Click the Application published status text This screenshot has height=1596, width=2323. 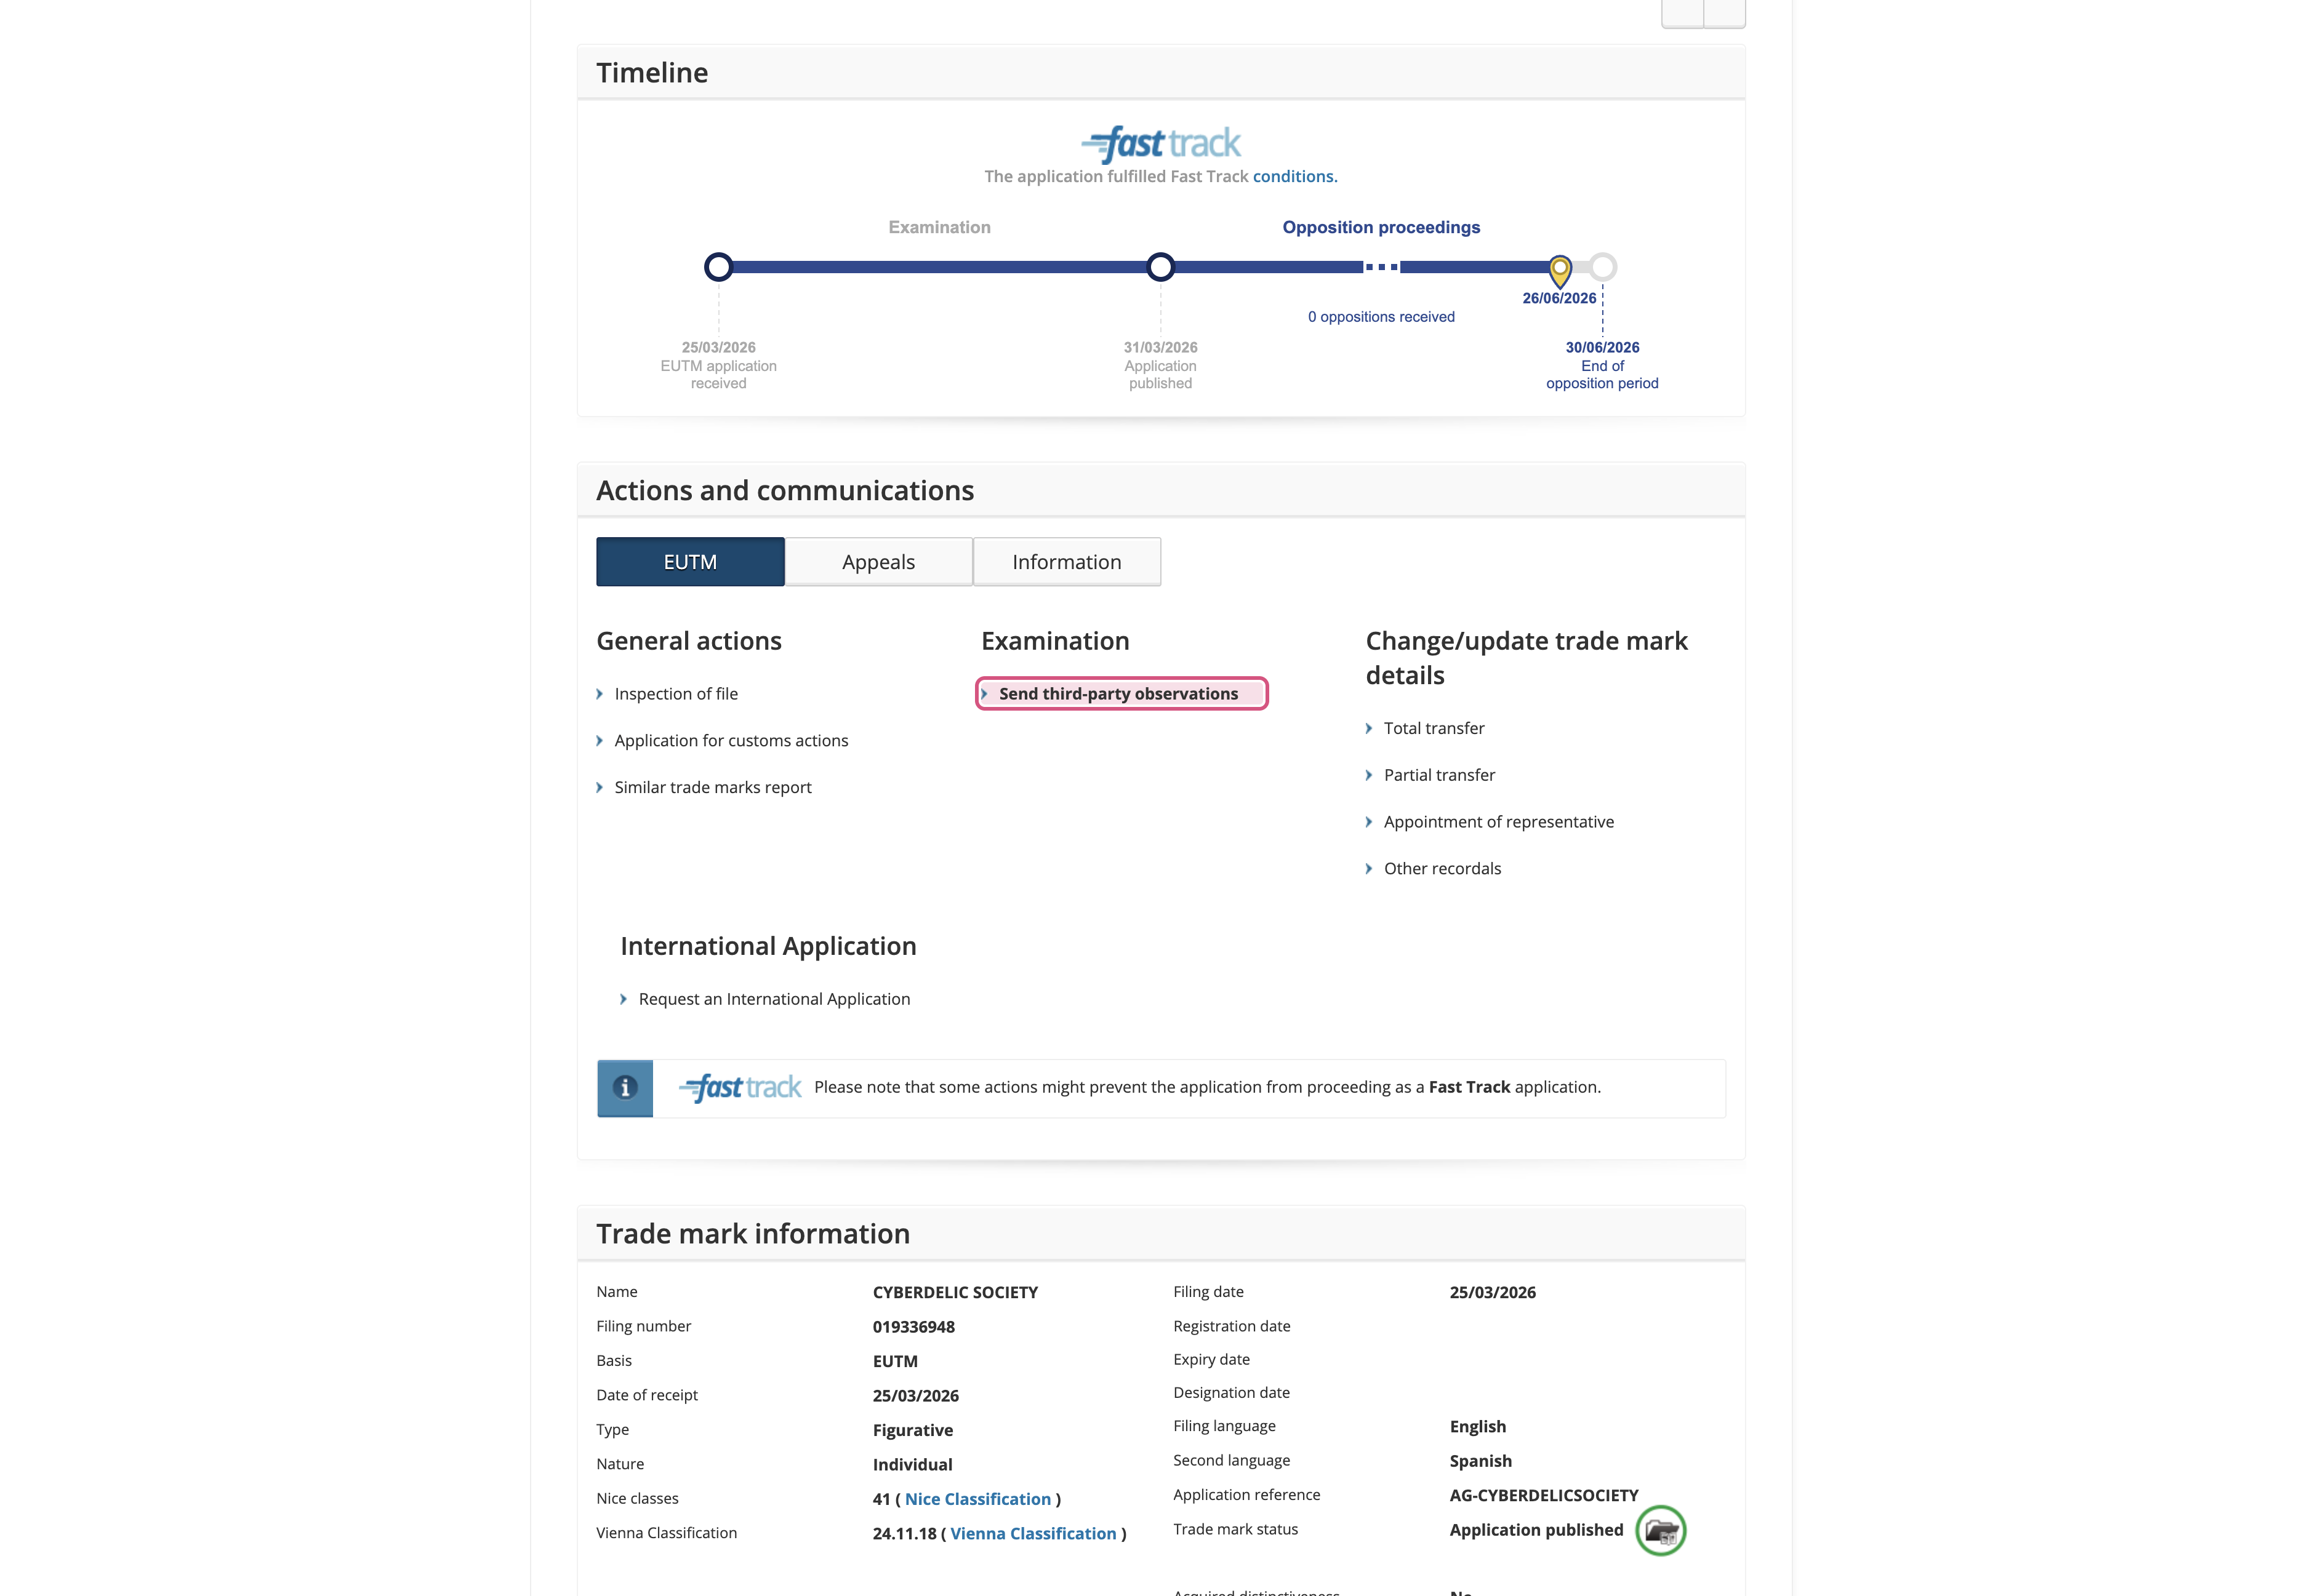tap(1536, 1530)
